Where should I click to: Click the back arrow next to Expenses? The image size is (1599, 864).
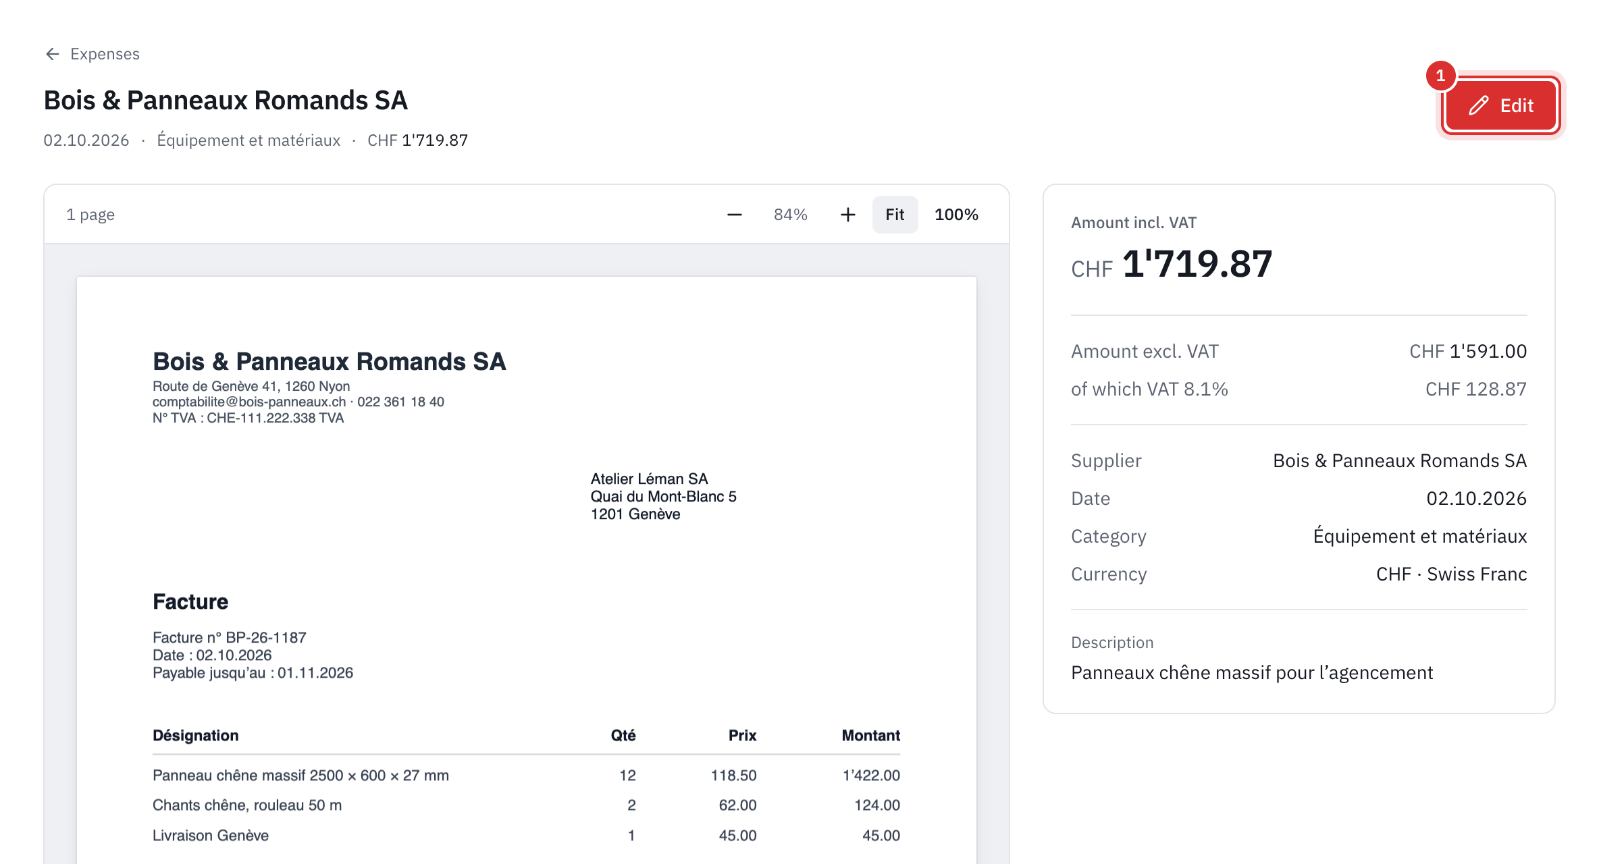[x=53, y=54]
